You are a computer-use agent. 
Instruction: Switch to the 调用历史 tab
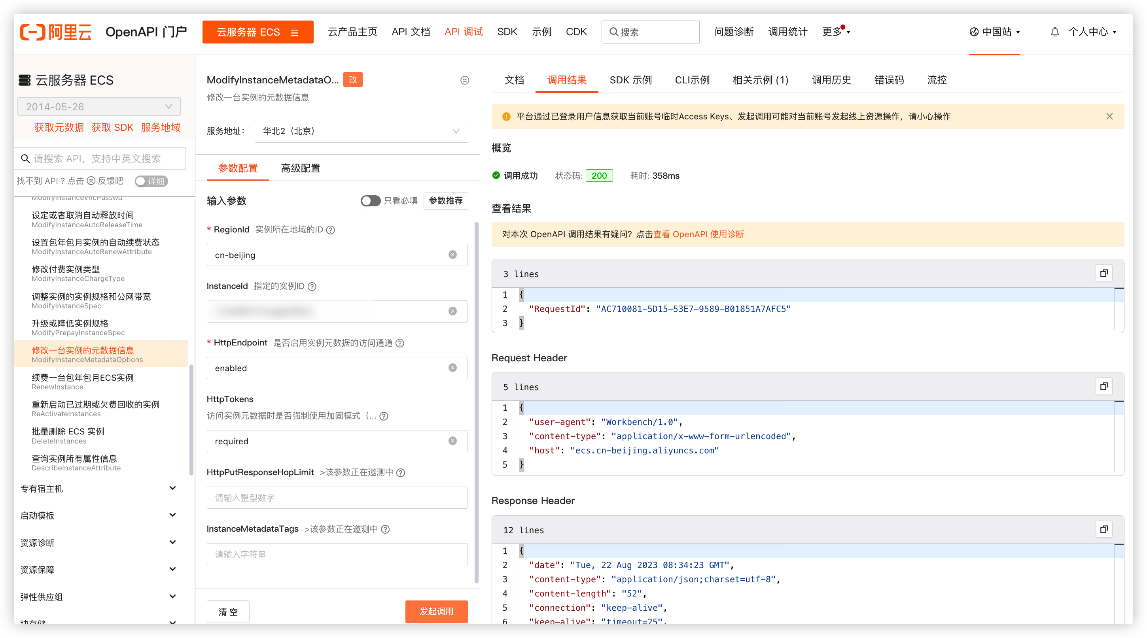point(831,80)
